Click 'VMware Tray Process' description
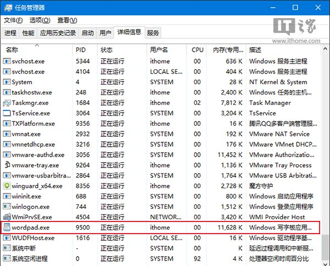This screenshot has height=266, width=330. click(x=280, y=165)
